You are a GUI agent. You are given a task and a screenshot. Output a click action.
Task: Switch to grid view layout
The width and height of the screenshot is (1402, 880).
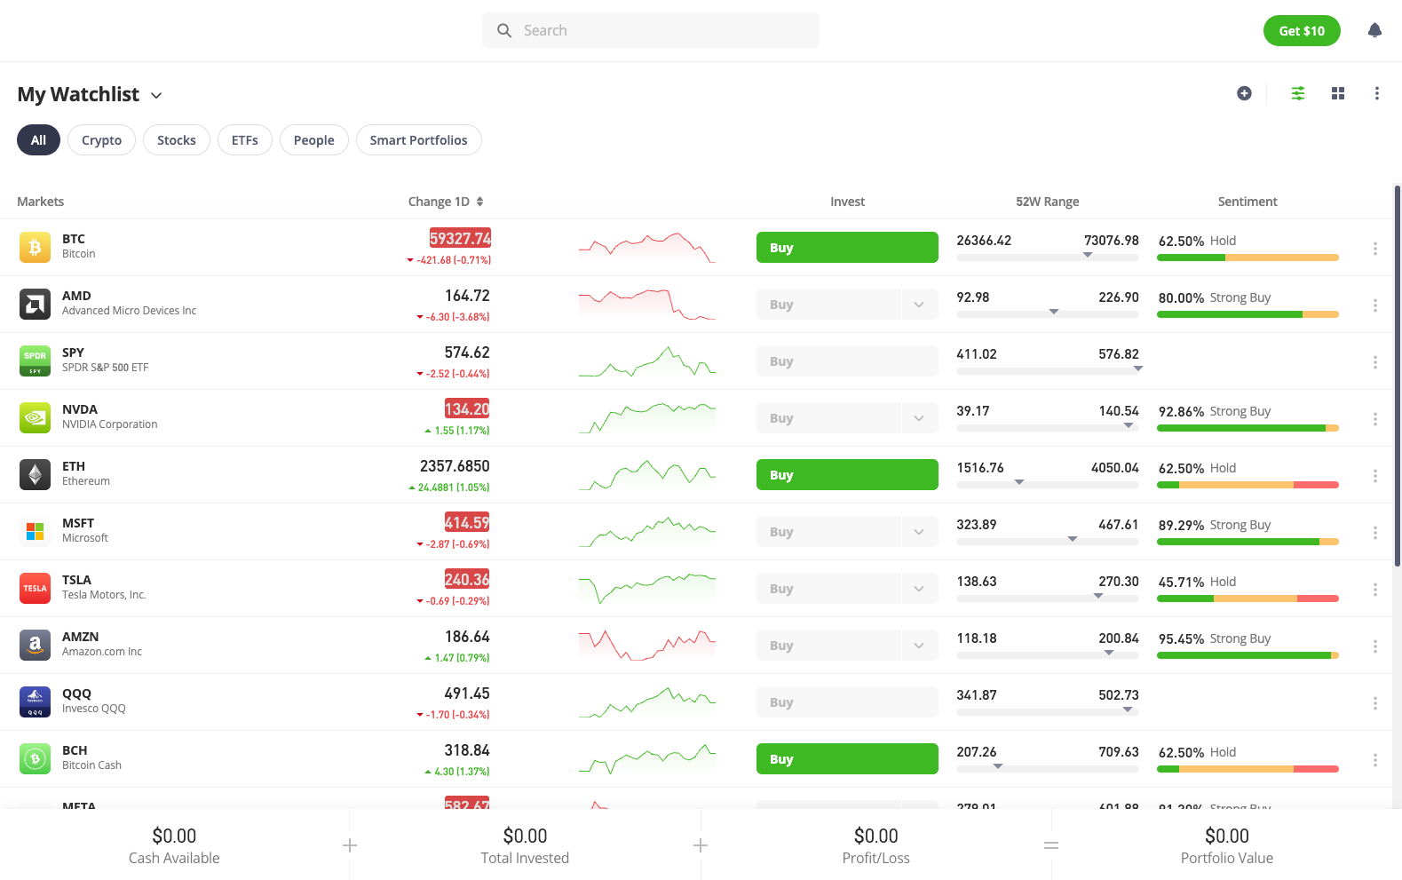coord(1338,93)
